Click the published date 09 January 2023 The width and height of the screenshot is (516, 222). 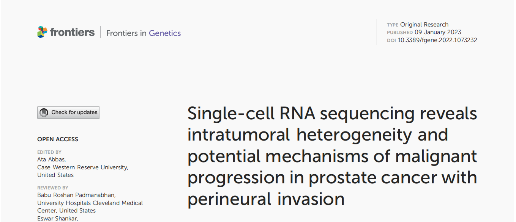tap(438, 32)
